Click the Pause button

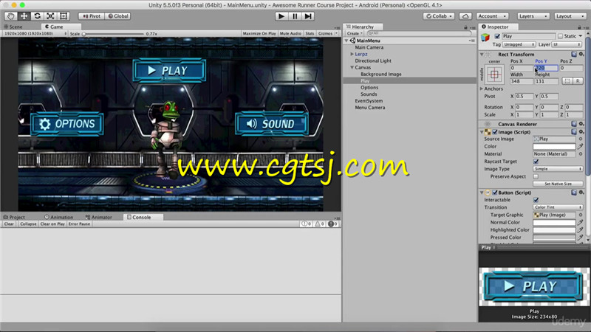[x=295, y=16]
